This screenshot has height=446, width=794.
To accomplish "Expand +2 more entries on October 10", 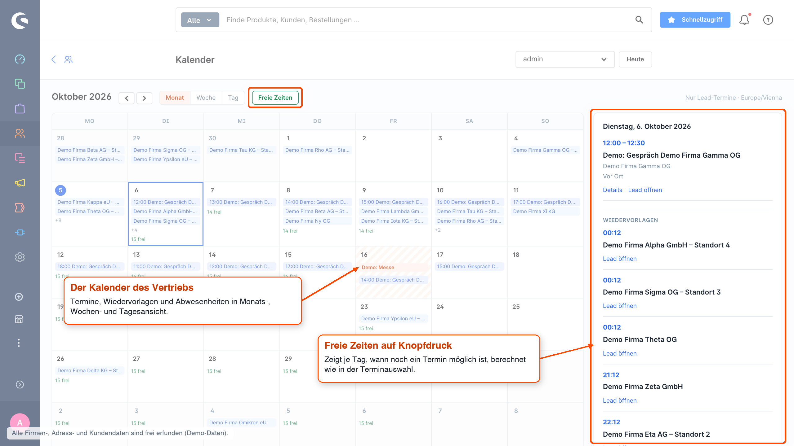I will point(438,230).
